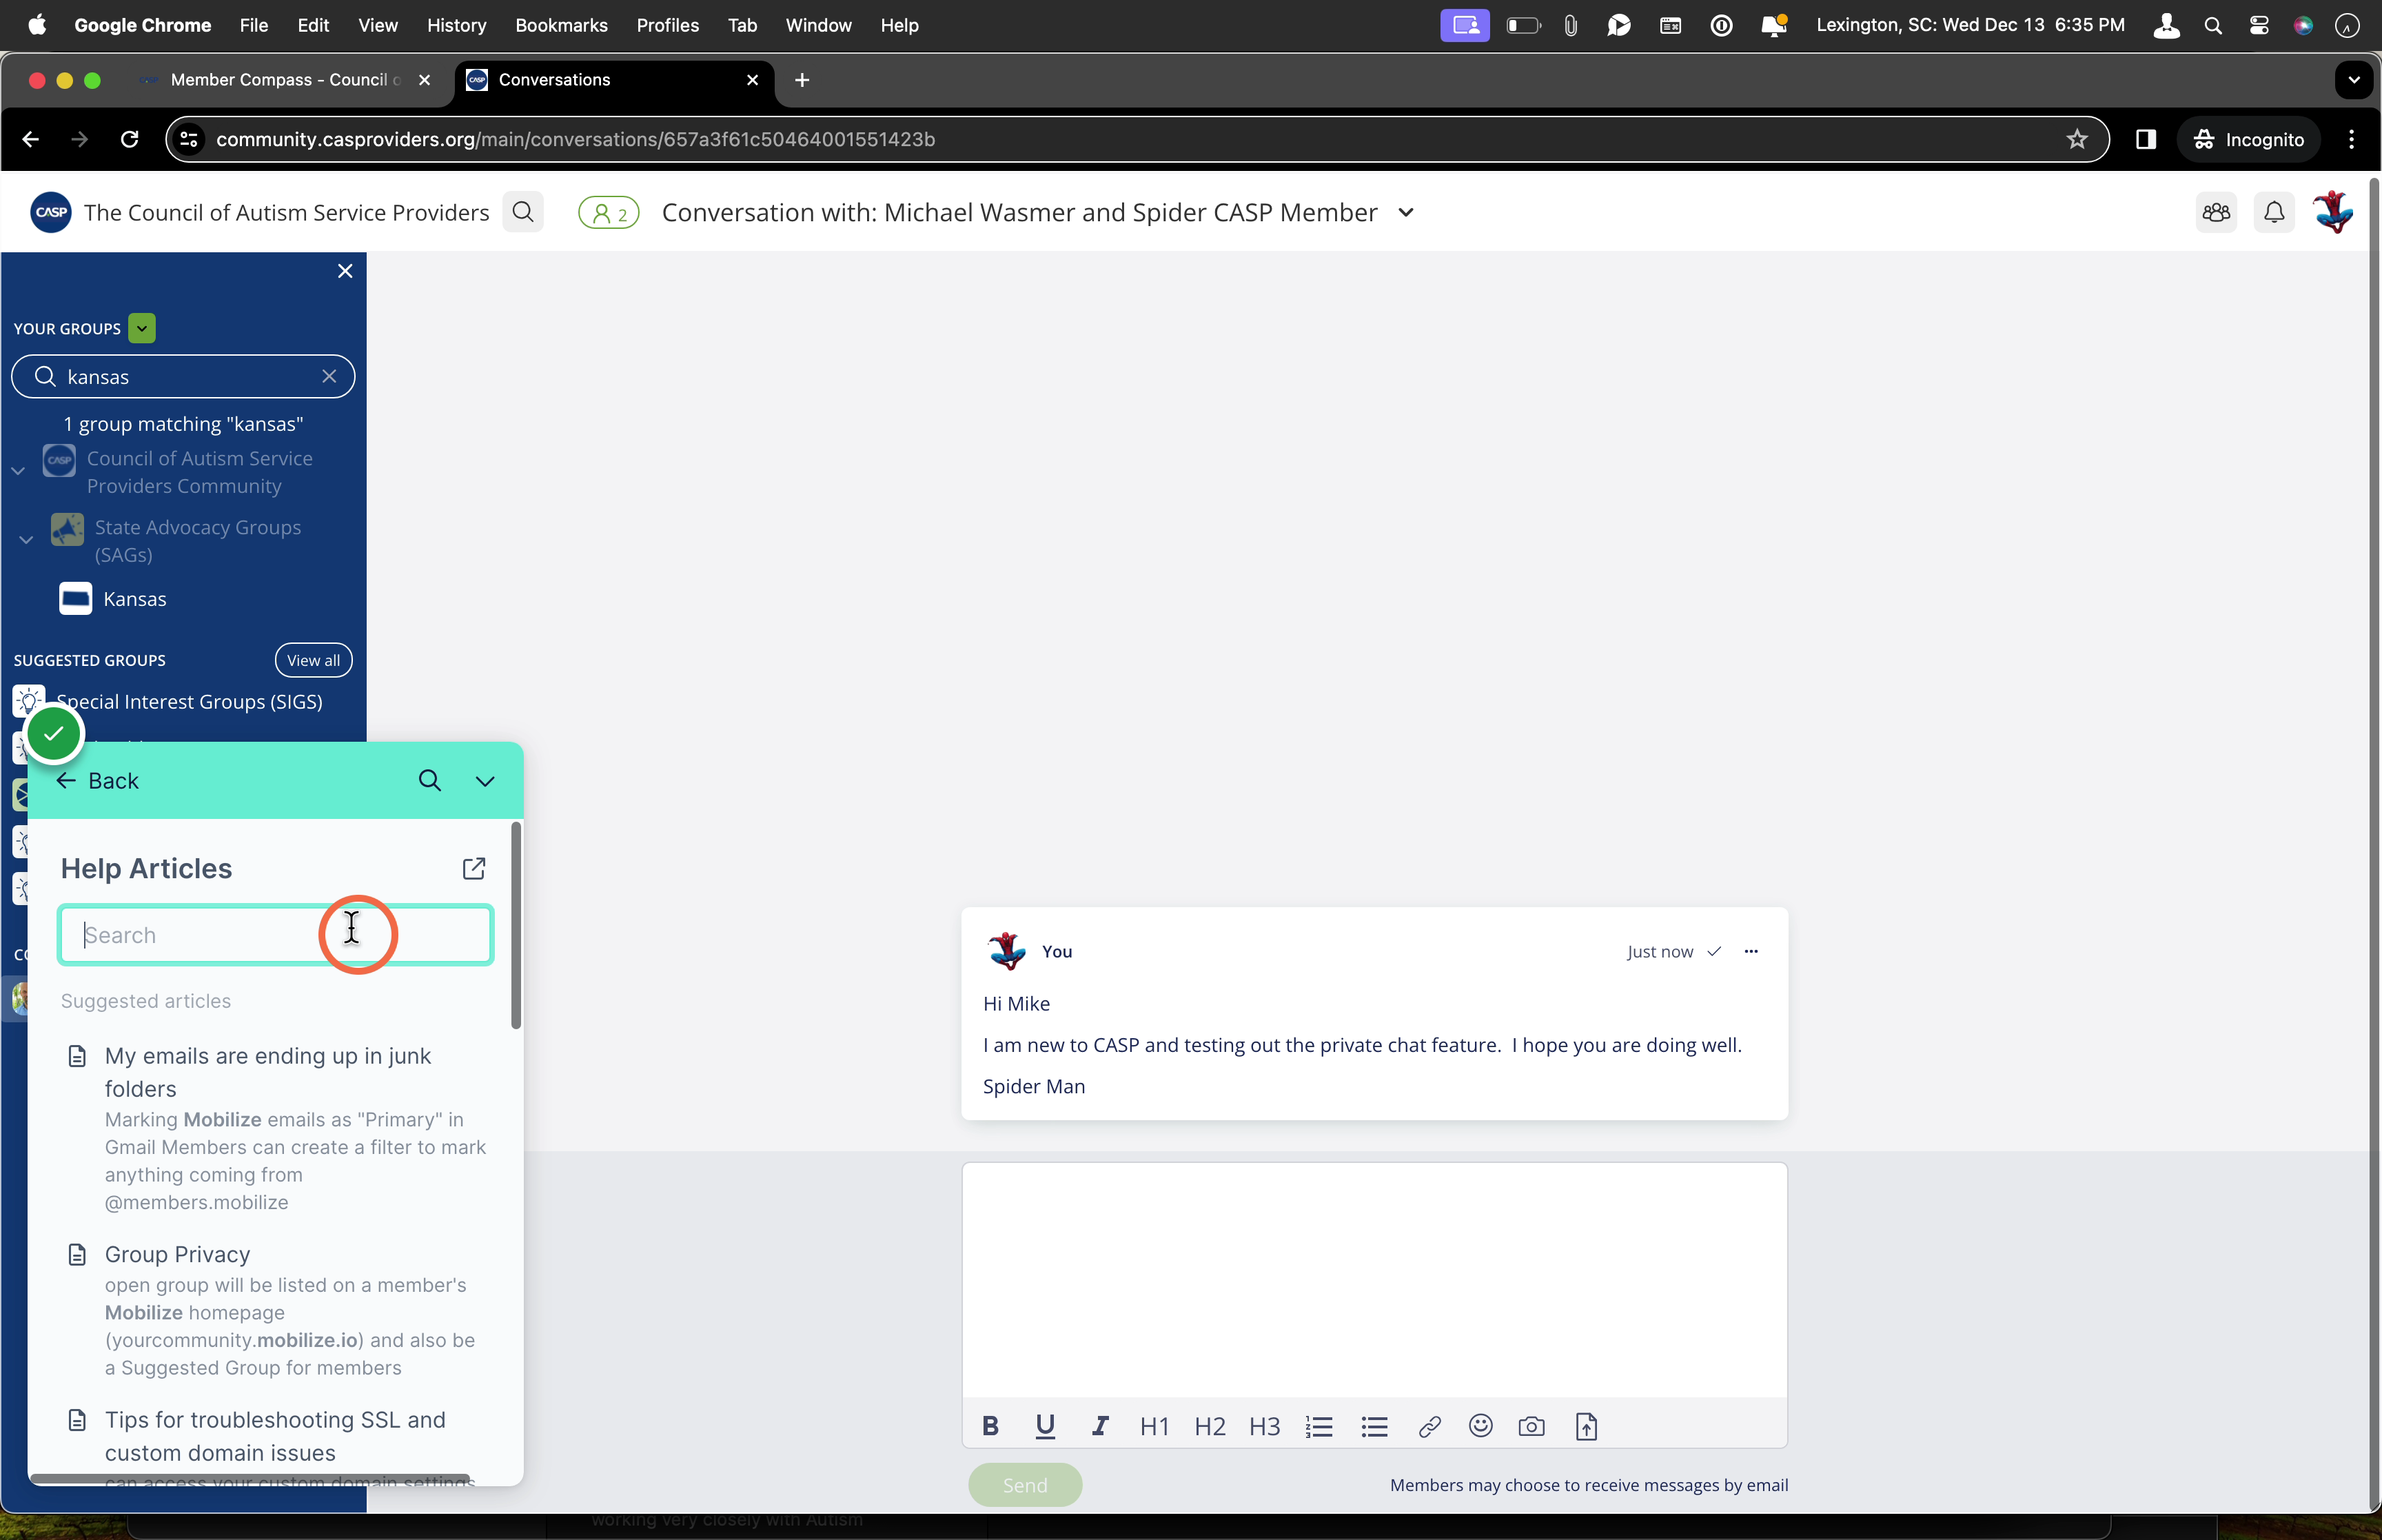The image size is (2382, 1540).
Task: Open the Bookmarks menu
Action: tap(561, 25)
